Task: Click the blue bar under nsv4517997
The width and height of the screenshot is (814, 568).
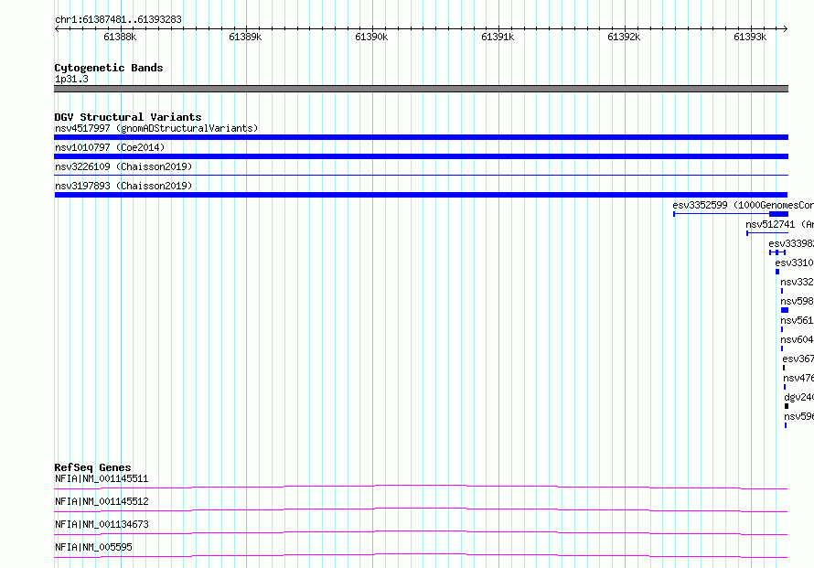Action: (421, 137)
